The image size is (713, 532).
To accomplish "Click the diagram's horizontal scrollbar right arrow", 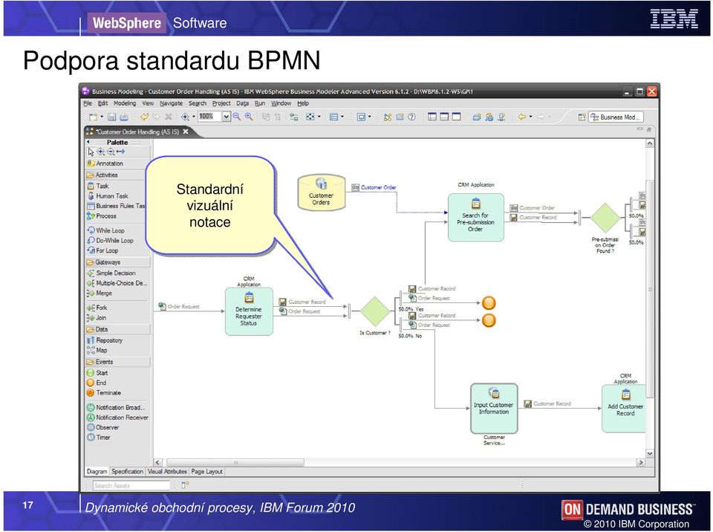I will click(641, 462).
